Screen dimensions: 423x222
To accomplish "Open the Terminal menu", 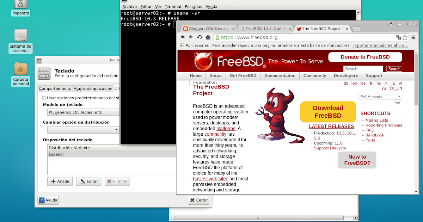I will pyautogui.click(x=173, y=7).
